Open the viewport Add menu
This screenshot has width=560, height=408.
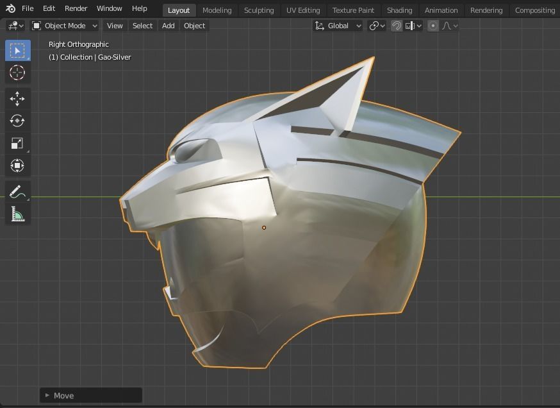click(x=169, y=26)
